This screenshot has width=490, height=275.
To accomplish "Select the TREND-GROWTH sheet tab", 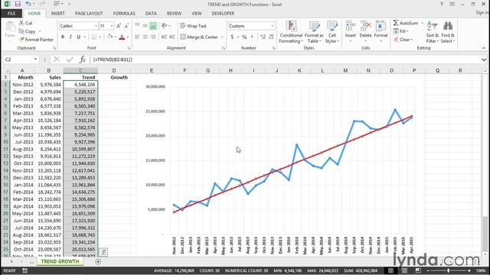I will pos(60,261).
